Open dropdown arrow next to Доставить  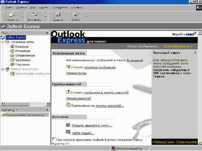tap(45, 17)
